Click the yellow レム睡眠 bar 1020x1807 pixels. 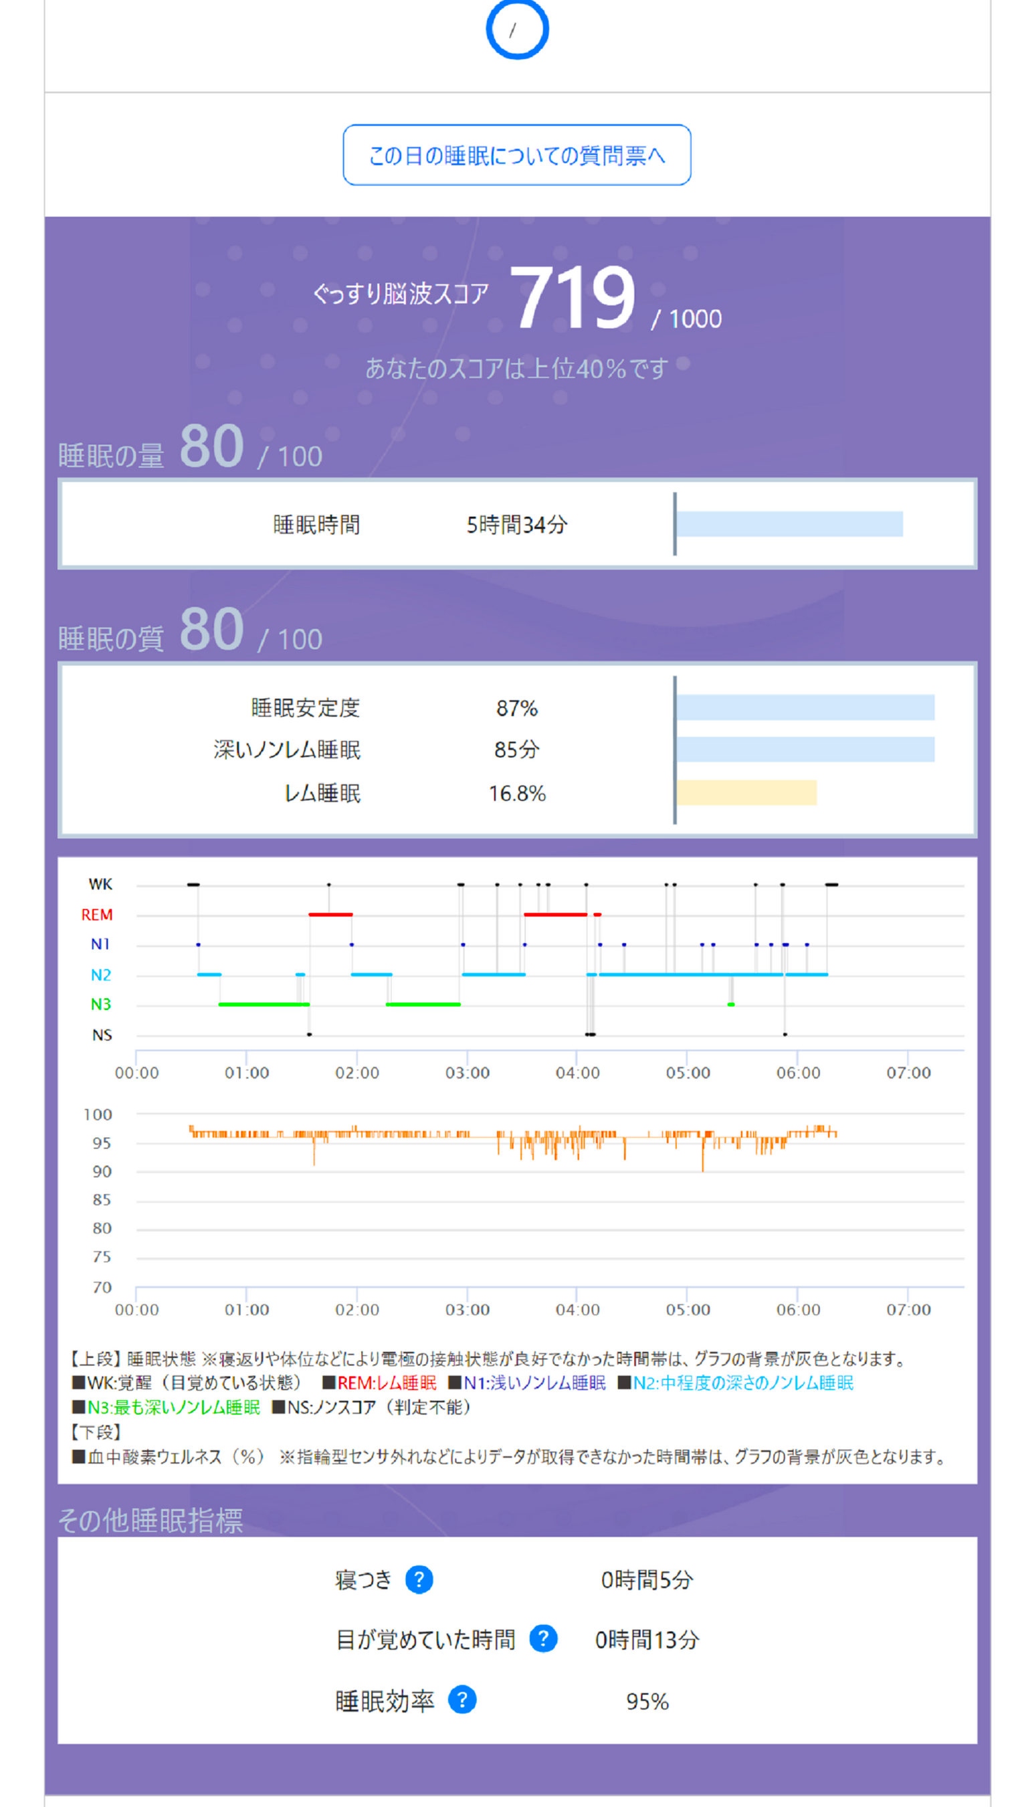click(746, 792)
